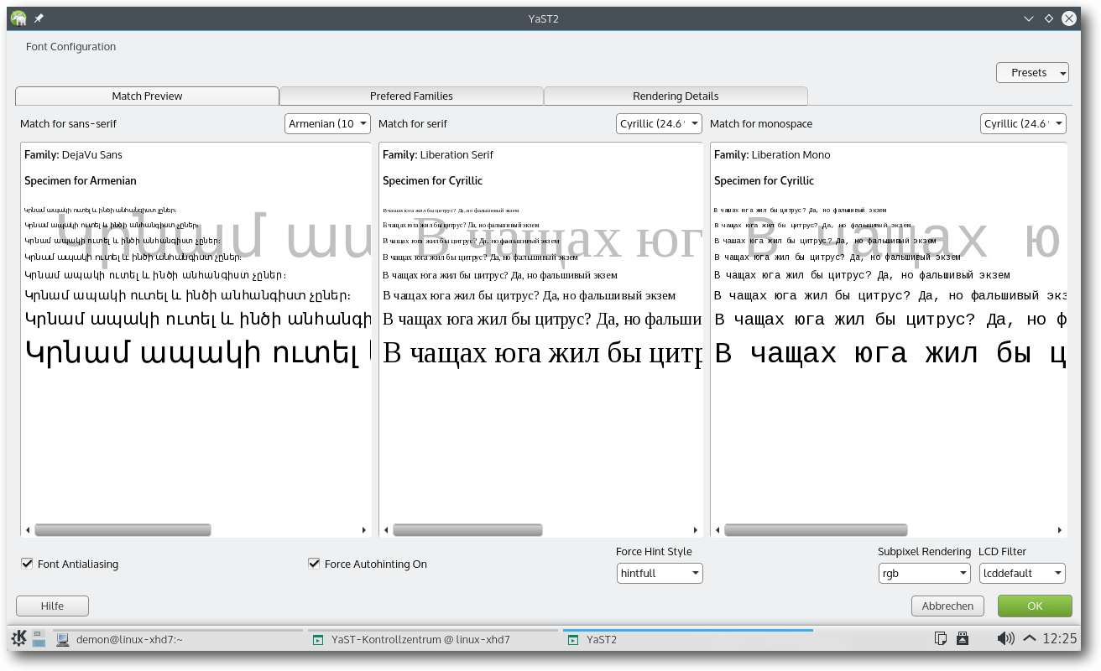The width and height of the screenshot is (1101, 671).
Task: Click 'Match for sans-serif' label
Action: click(x=68, y=123)
